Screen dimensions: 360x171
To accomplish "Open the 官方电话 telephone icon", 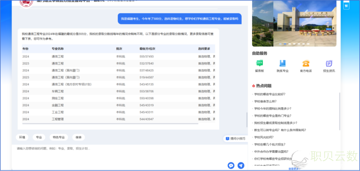I will coord(306,63).
